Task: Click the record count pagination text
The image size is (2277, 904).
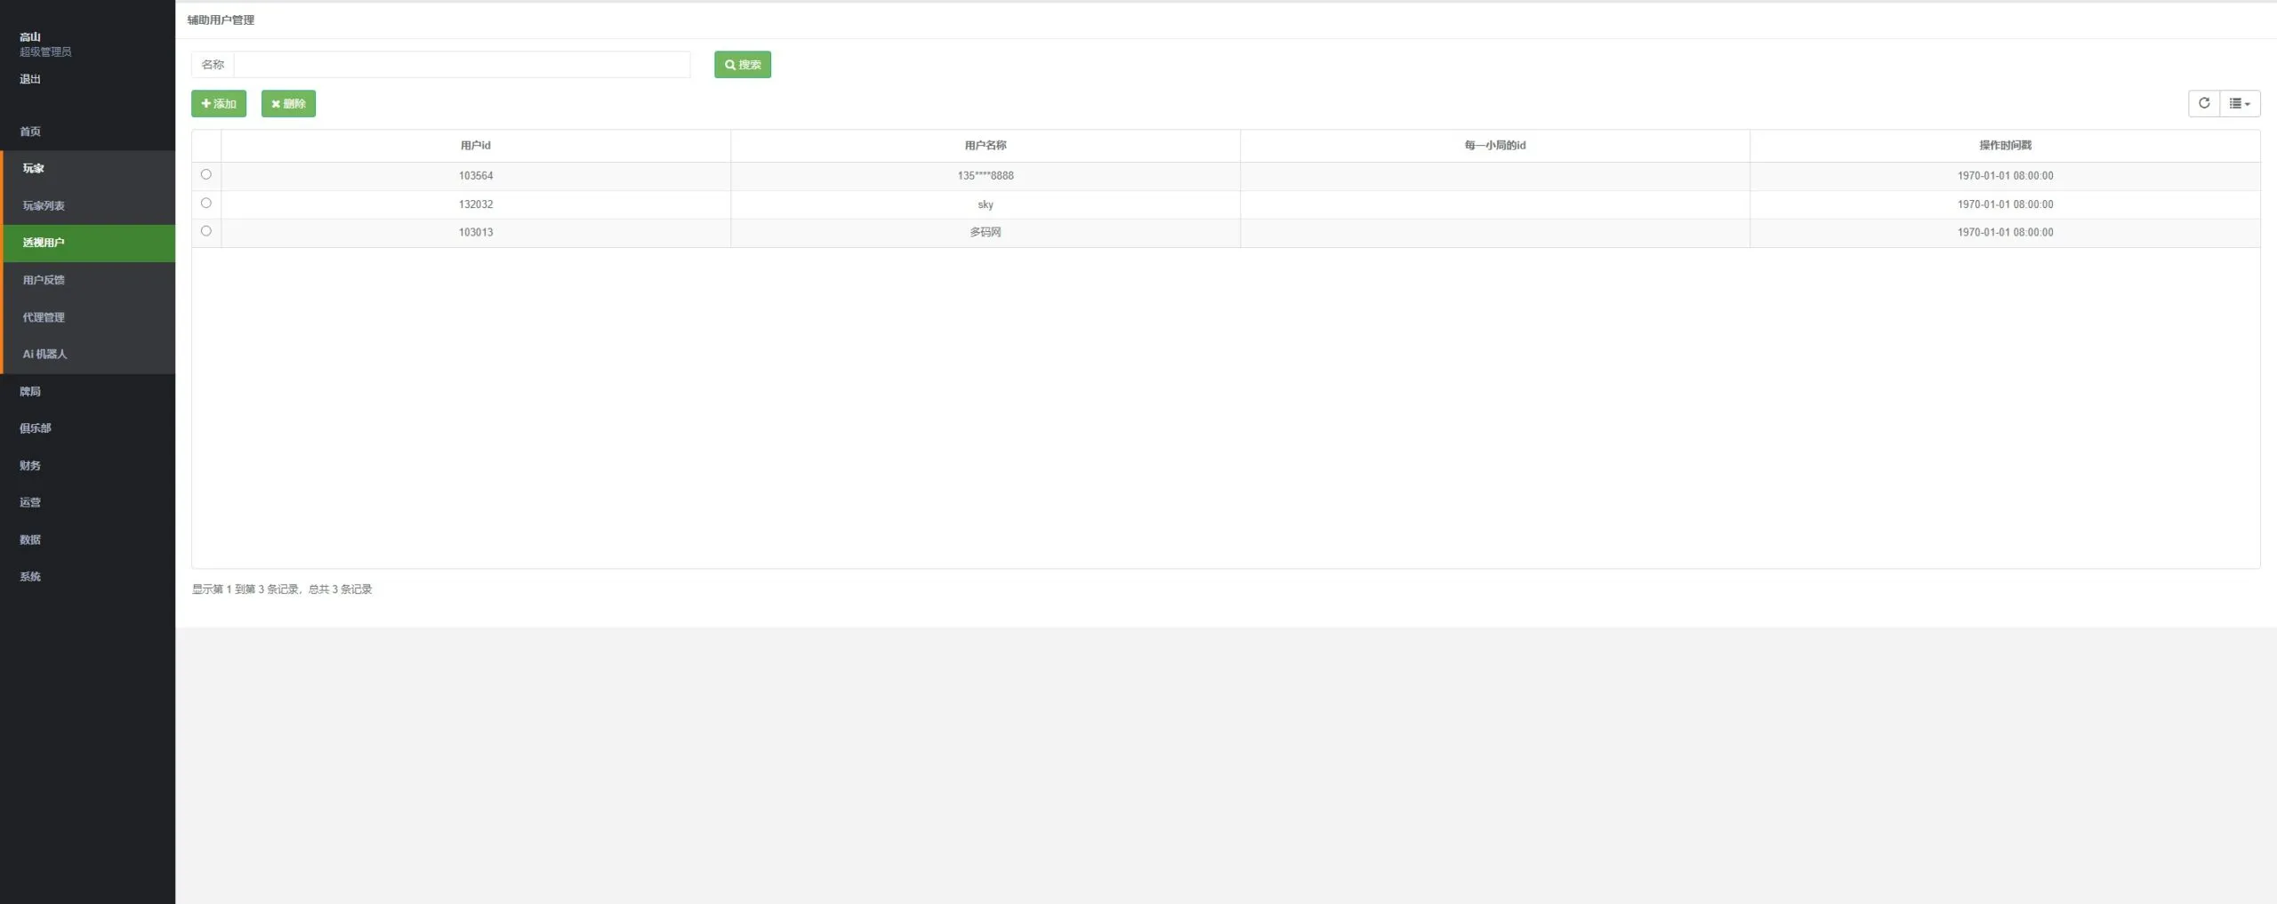Action: coord(282,589)
